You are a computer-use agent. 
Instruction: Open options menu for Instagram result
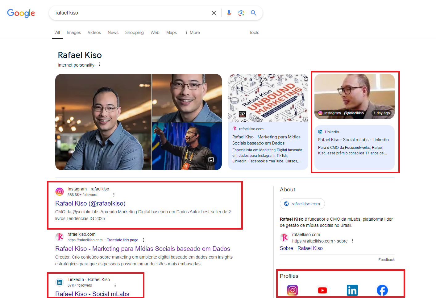coord(114,195)
